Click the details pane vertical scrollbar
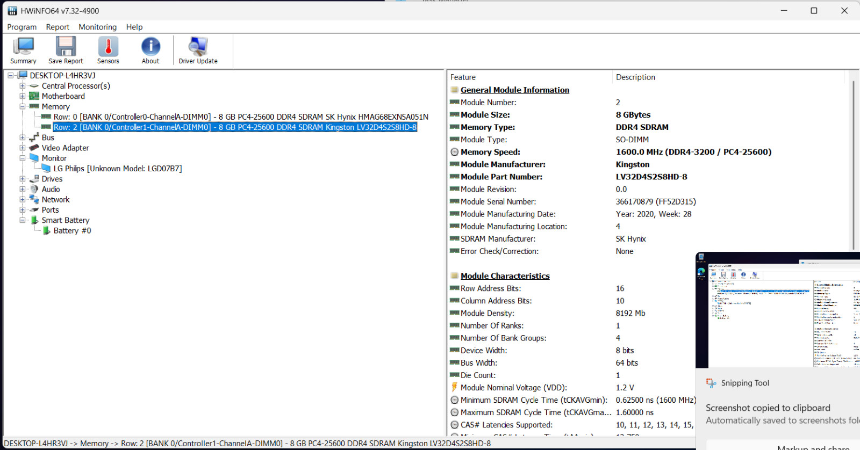Image resolution: width=860 pixels, height=450 pixels. (852, 165)
